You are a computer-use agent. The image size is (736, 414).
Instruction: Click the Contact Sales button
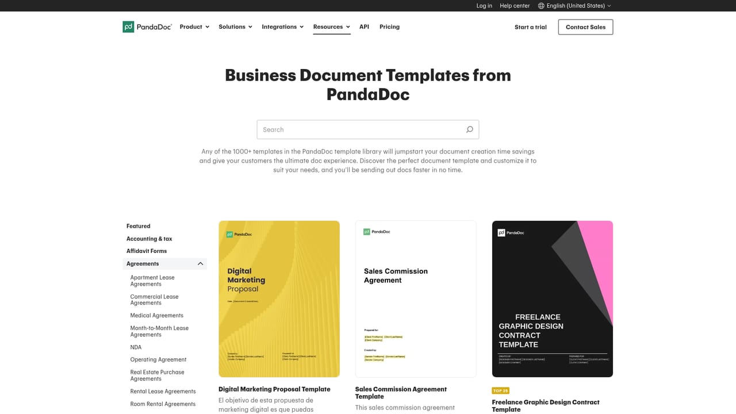coord(585,27)
